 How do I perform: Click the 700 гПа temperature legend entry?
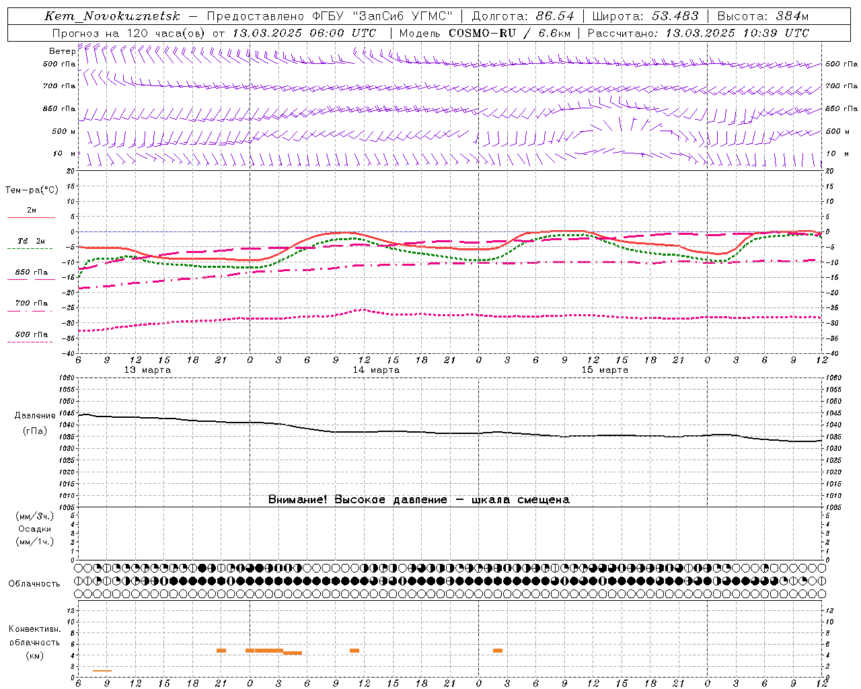tap(32, 303)
